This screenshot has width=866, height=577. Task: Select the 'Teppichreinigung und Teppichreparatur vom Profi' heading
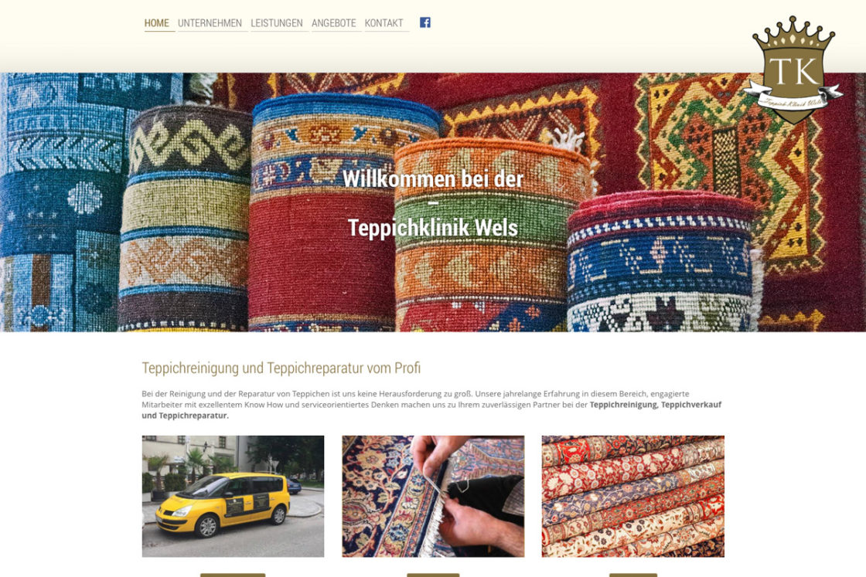click(x=281, y=368)
